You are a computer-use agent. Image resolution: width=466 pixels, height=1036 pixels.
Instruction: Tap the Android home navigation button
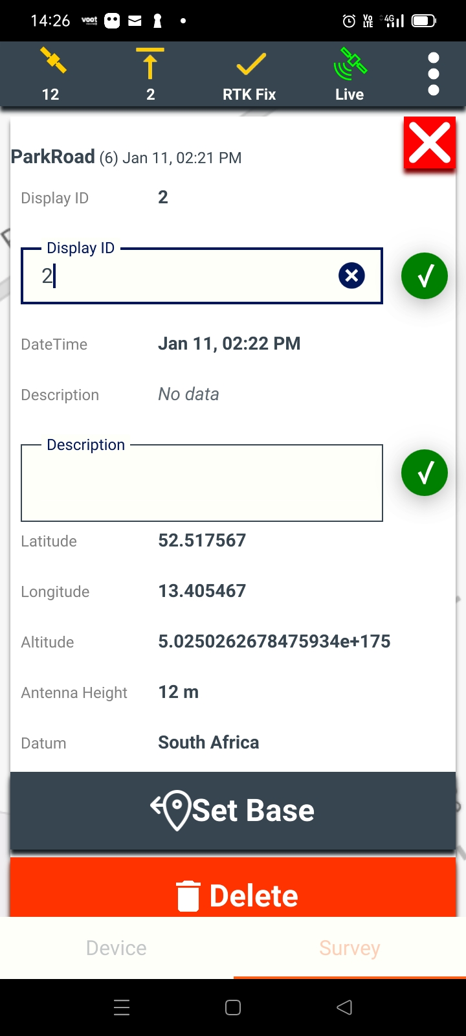point(233,1008)
